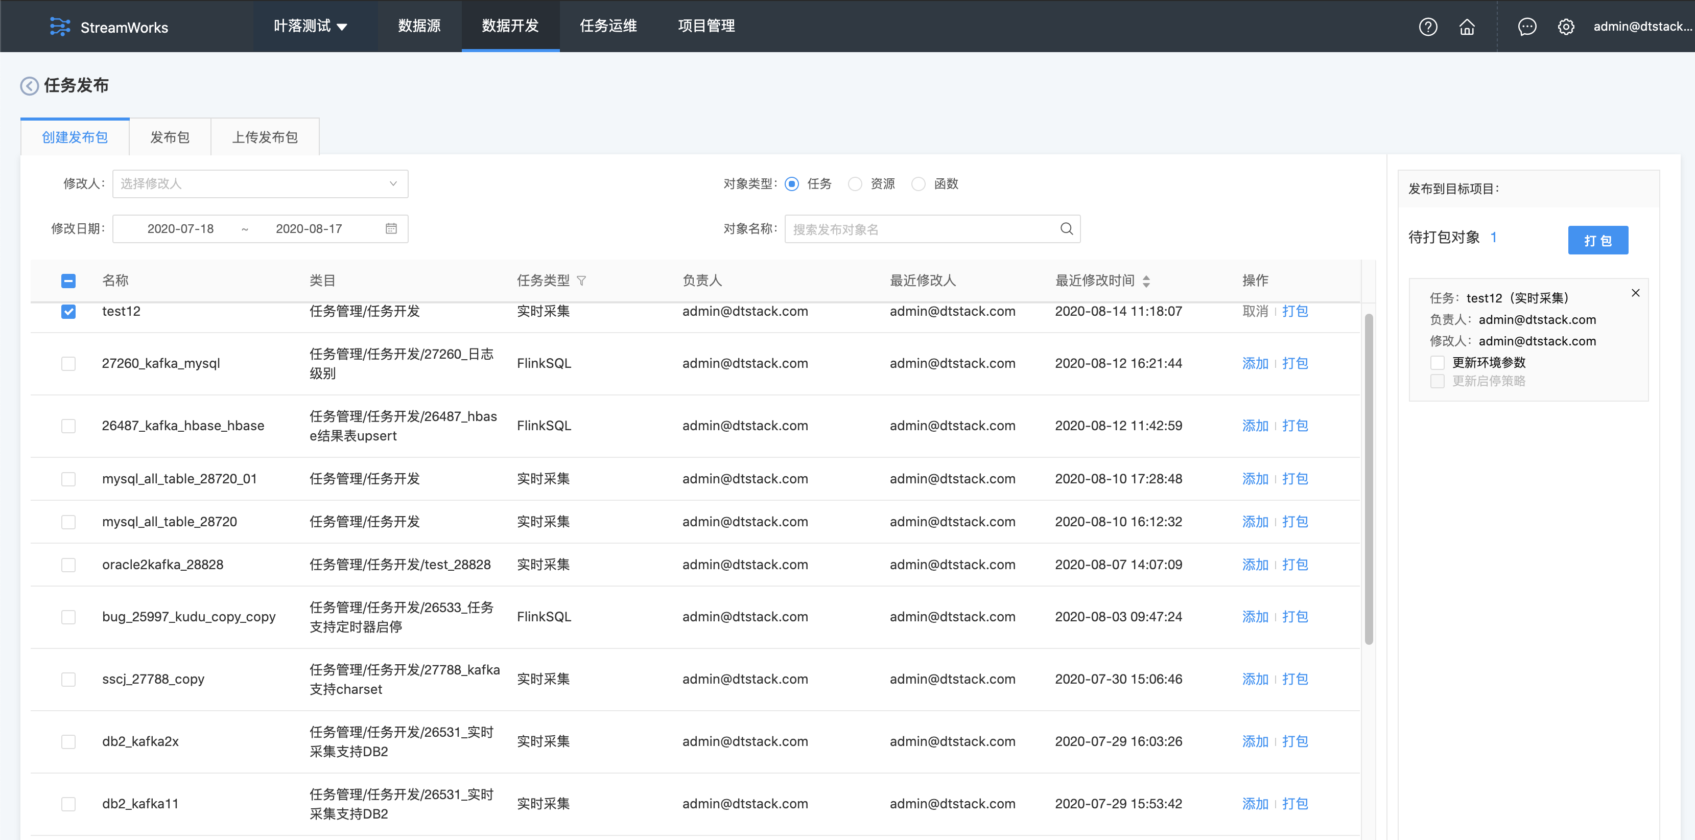The width and height of the screenshot is (1695, 840).
Task: Sort by 最近修改时间 column arrows
Action: (1146, 281)
